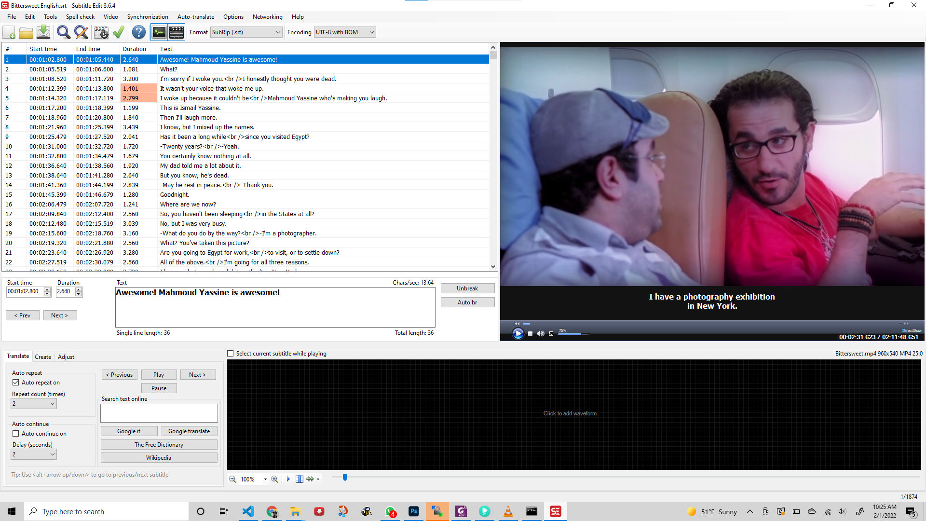Open Windows Start menu
The width and height of the screenshot is (926, 521).
12,511
